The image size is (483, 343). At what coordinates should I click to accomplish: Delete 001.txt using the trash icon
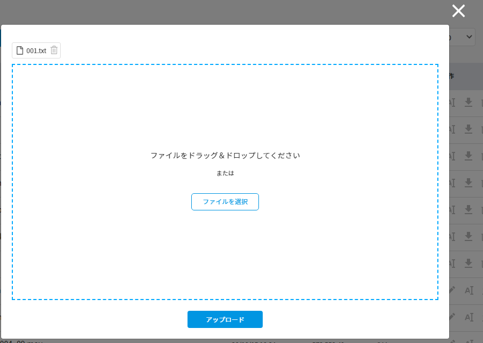(x=54, y=50)
